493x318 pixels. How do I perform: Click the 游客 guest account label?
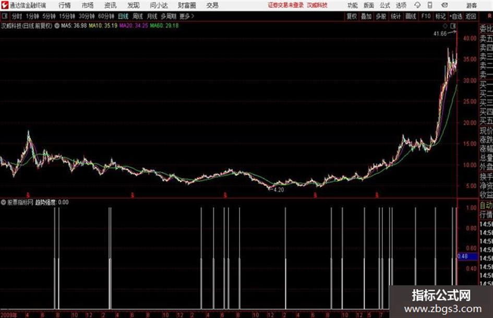coord(471,5)
